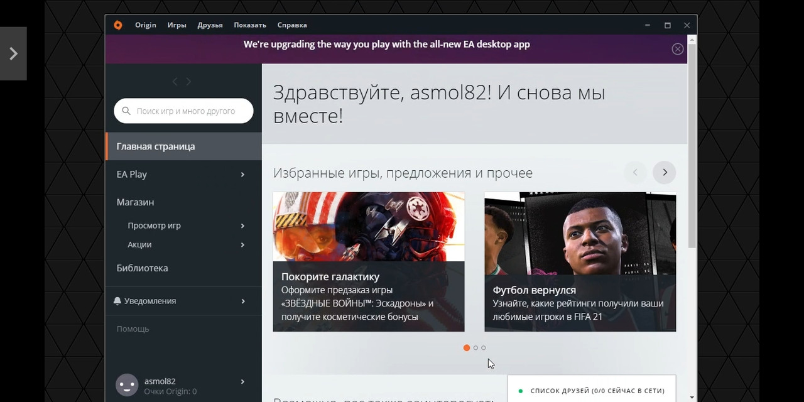Expand the Акции chevron
This screenshot has height=402, width=804.
click(242, 244)
